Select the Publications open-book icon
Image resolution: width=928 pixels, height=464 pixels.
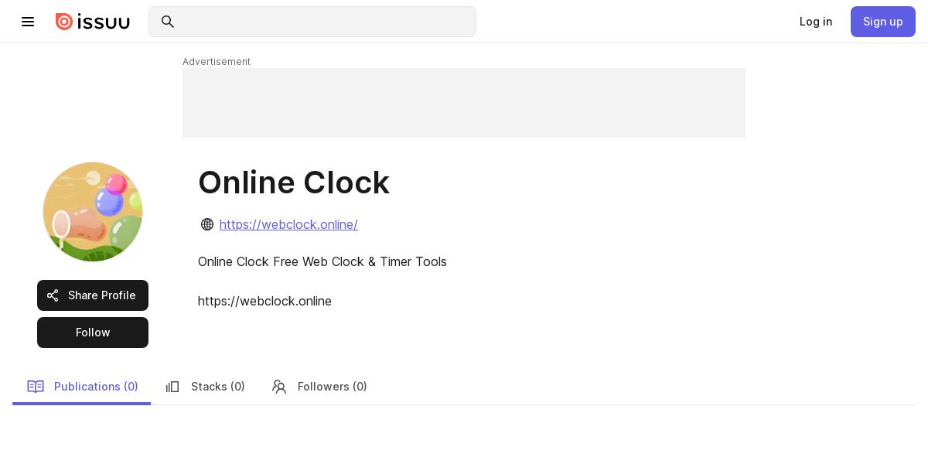36,387
